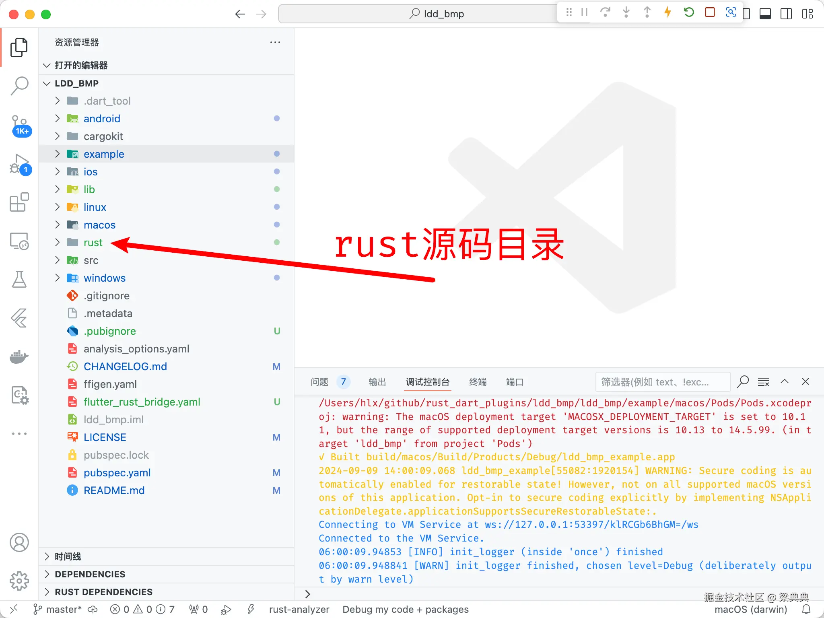
Task: Switch to the 终端 terminal tab
Action: [478, 382]
